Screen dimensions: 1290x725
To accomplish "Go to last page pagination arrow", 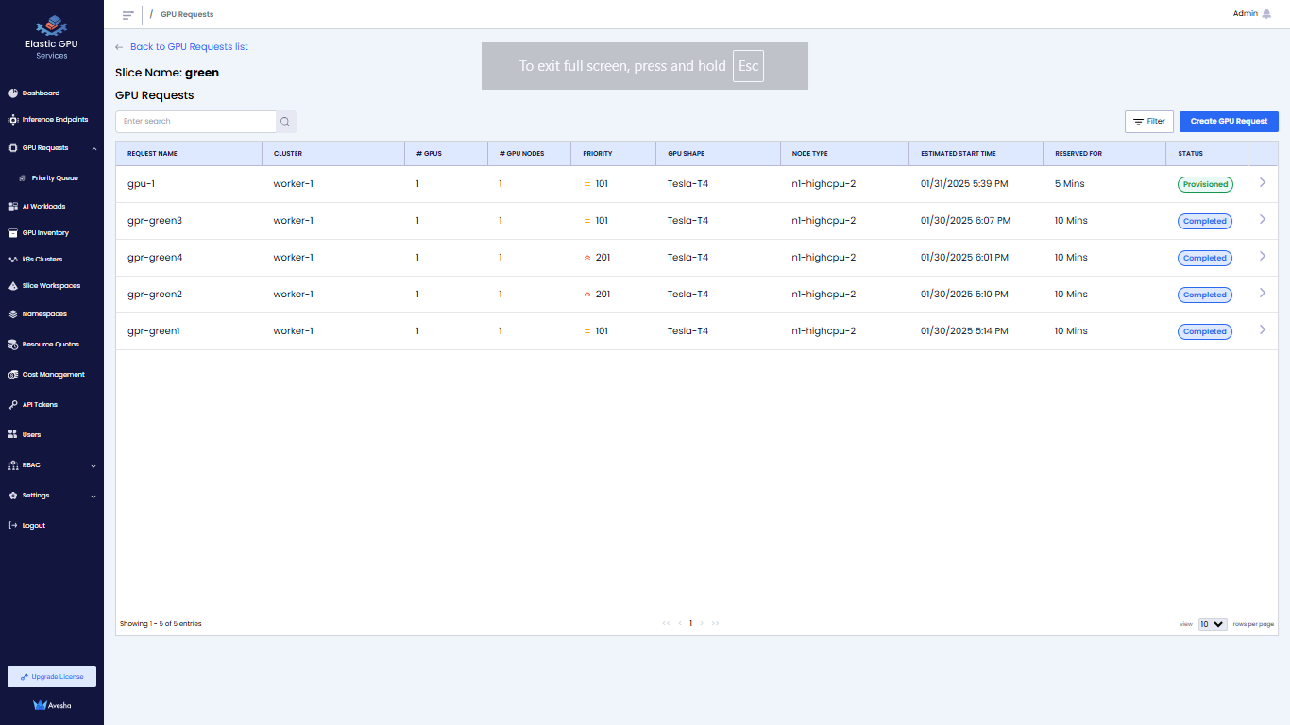I will point(715,623).
